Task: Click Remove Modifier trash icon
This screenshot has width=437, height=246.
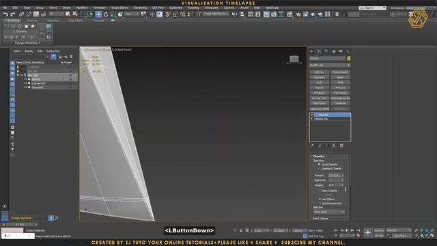Action: coord(334,146)
